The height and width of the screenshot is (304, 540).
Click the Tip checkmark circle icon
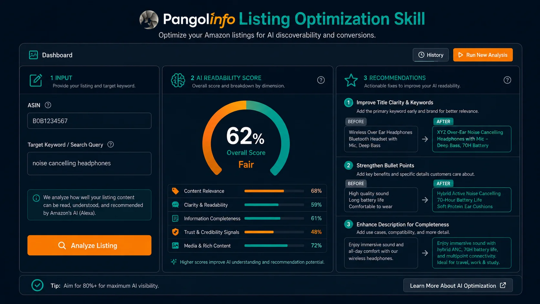tap(37, 285)
